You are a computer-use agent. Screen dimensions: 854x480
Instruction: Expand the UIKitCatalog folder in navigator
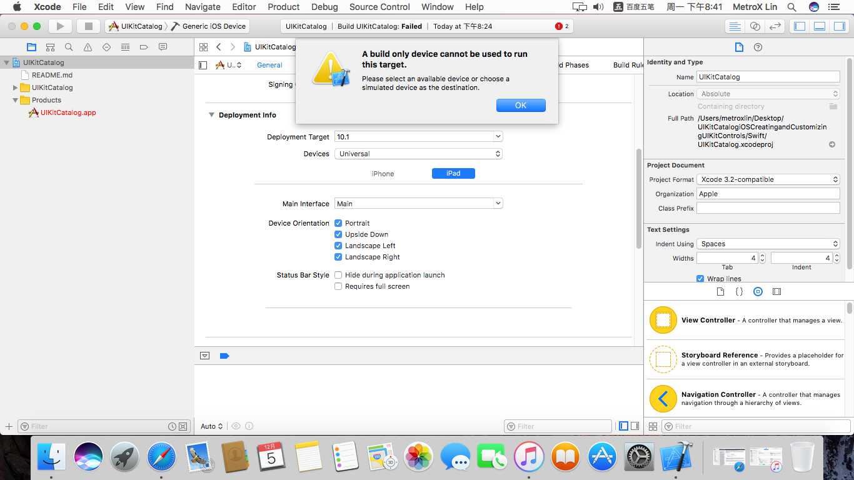[x=16, y=87]
